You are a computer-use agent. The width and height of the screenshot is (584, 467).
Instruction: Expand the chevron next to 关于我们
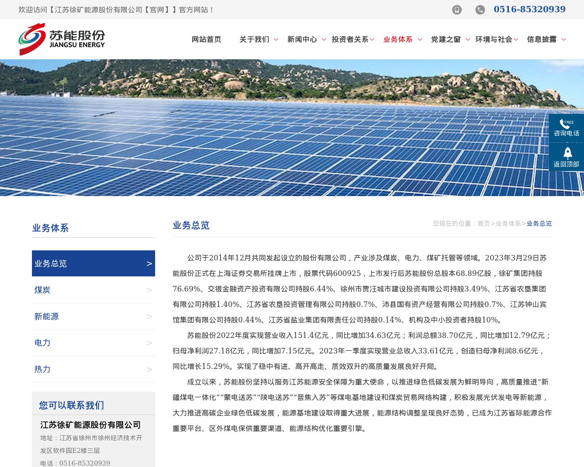click(x=276, y=40)
